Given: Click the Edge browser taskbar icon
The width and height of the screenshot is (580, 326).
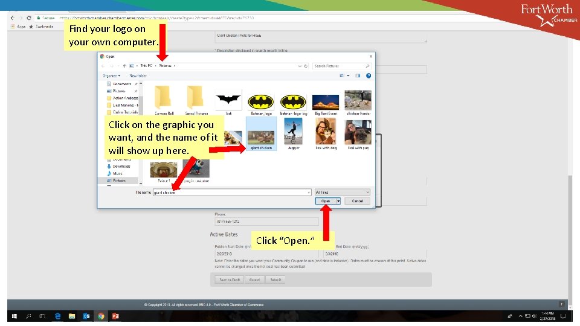Looking at the screenshot, I should (57, 316).
